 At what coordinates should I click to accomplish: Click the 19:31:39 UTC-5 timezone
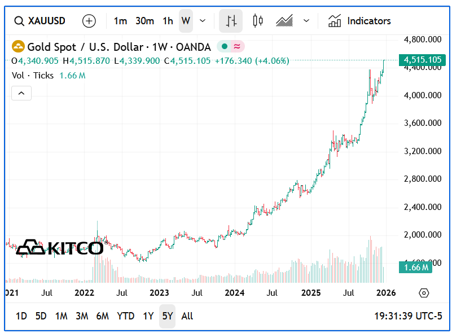click(x=409, y=316)
